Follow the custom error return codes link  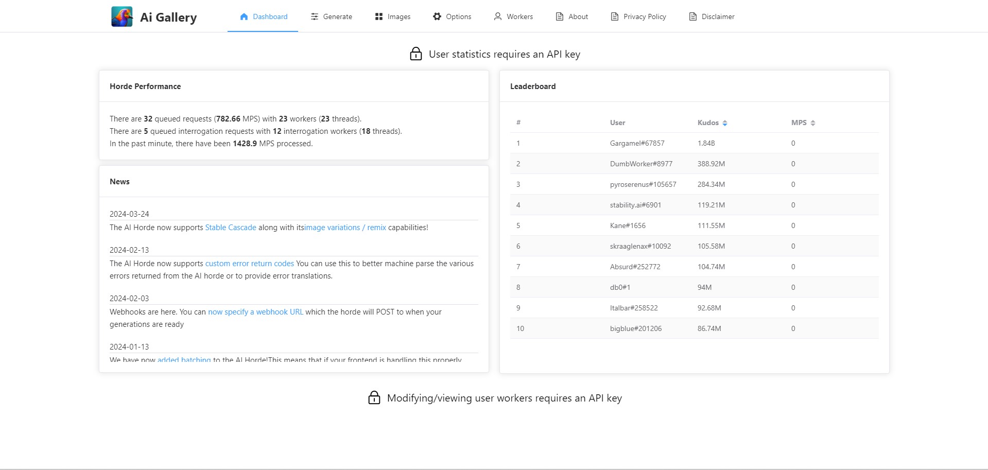[x=250, y=264]
